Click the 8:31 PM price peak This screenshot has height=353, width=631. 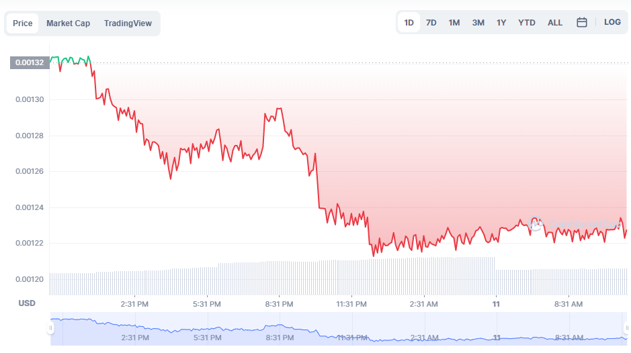(279, 108)
